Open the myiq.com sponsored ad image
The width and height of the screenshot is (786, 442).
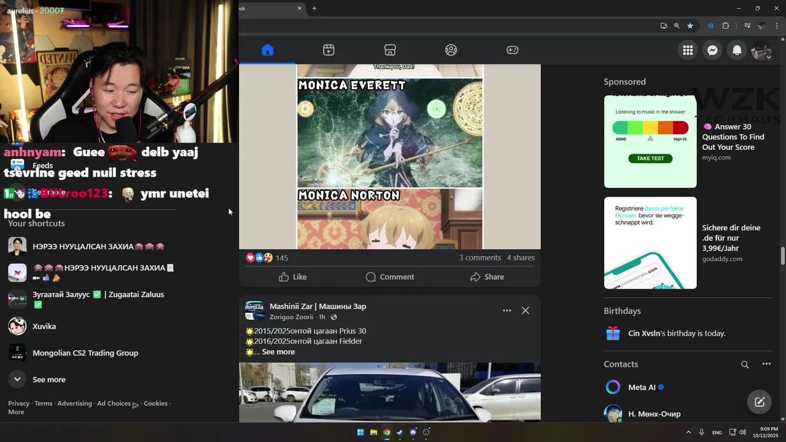(x=650, y=142)
